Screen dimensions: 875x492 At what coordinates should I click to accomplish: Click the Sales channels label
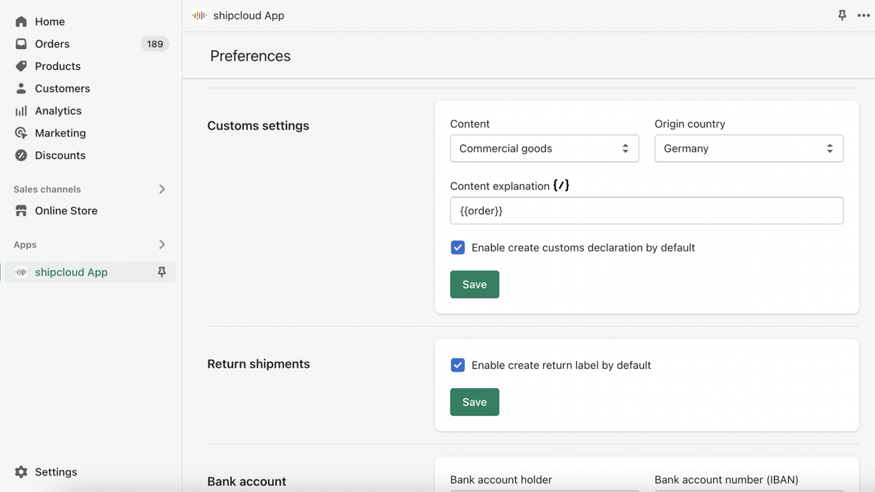point(47,189)
